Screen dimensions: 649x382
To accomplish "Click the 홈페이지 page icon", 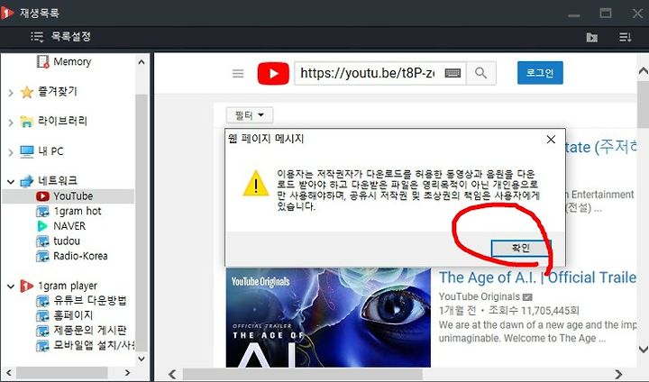I will [42, 315].
